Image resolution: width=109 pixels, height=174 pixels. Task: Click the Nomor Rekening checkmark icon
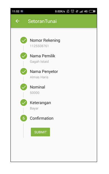tap(23, 40)
